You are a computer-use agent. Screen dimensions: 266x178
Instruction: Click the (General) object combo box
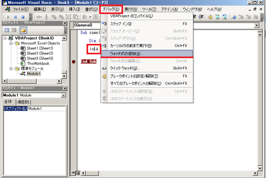[x=87, y=25]
